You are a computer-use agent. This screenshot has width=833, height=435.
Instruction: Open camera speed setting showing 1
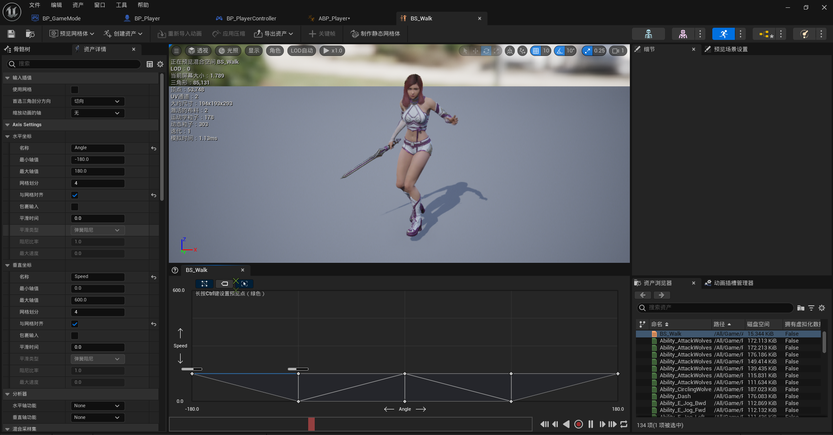[x=618, y=51]
